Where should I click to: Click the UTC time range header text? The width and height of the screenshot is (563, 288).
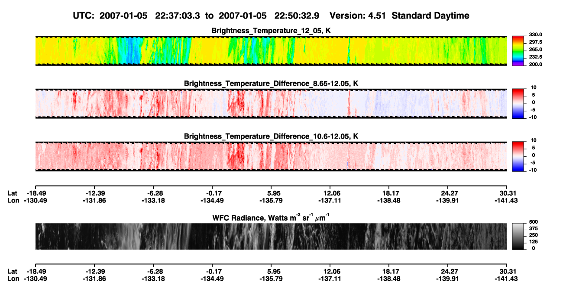[196, 16]
